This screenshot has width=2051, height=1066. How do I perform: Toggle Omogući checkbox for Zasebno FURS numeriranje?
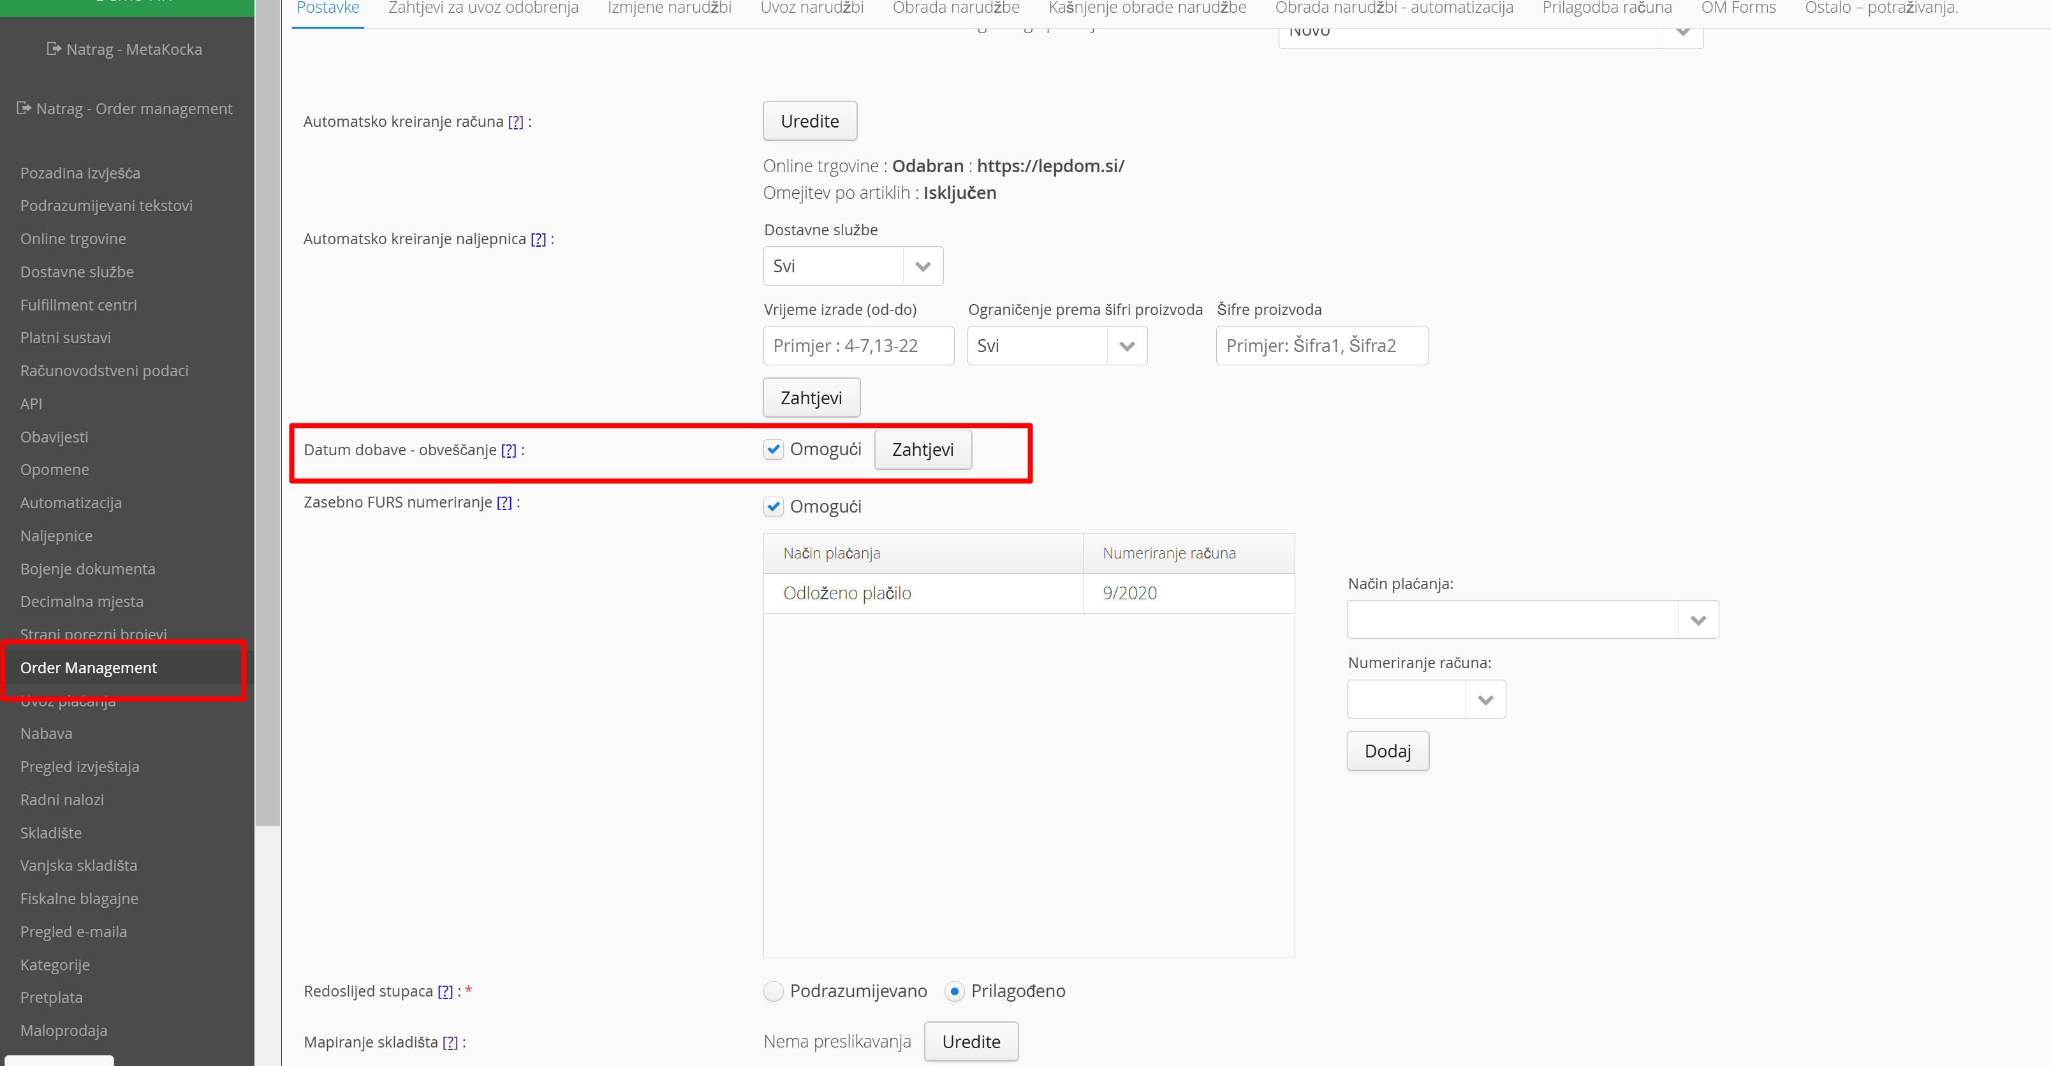click(773, 507)
